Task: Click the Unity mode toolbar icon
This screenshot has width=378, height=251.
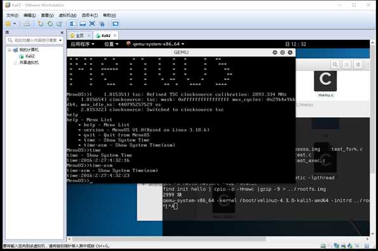Action: pos(102,23)
